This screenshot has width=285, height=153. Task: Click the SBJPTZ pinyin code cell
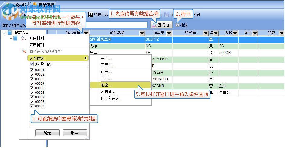click(x=159, y=40)
